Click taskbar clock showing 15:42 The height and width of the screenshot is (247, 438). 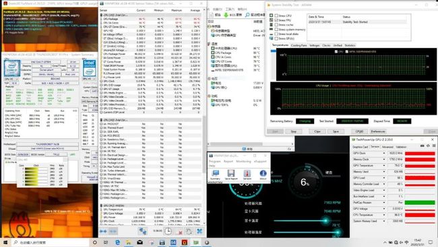tap(418, 242)
